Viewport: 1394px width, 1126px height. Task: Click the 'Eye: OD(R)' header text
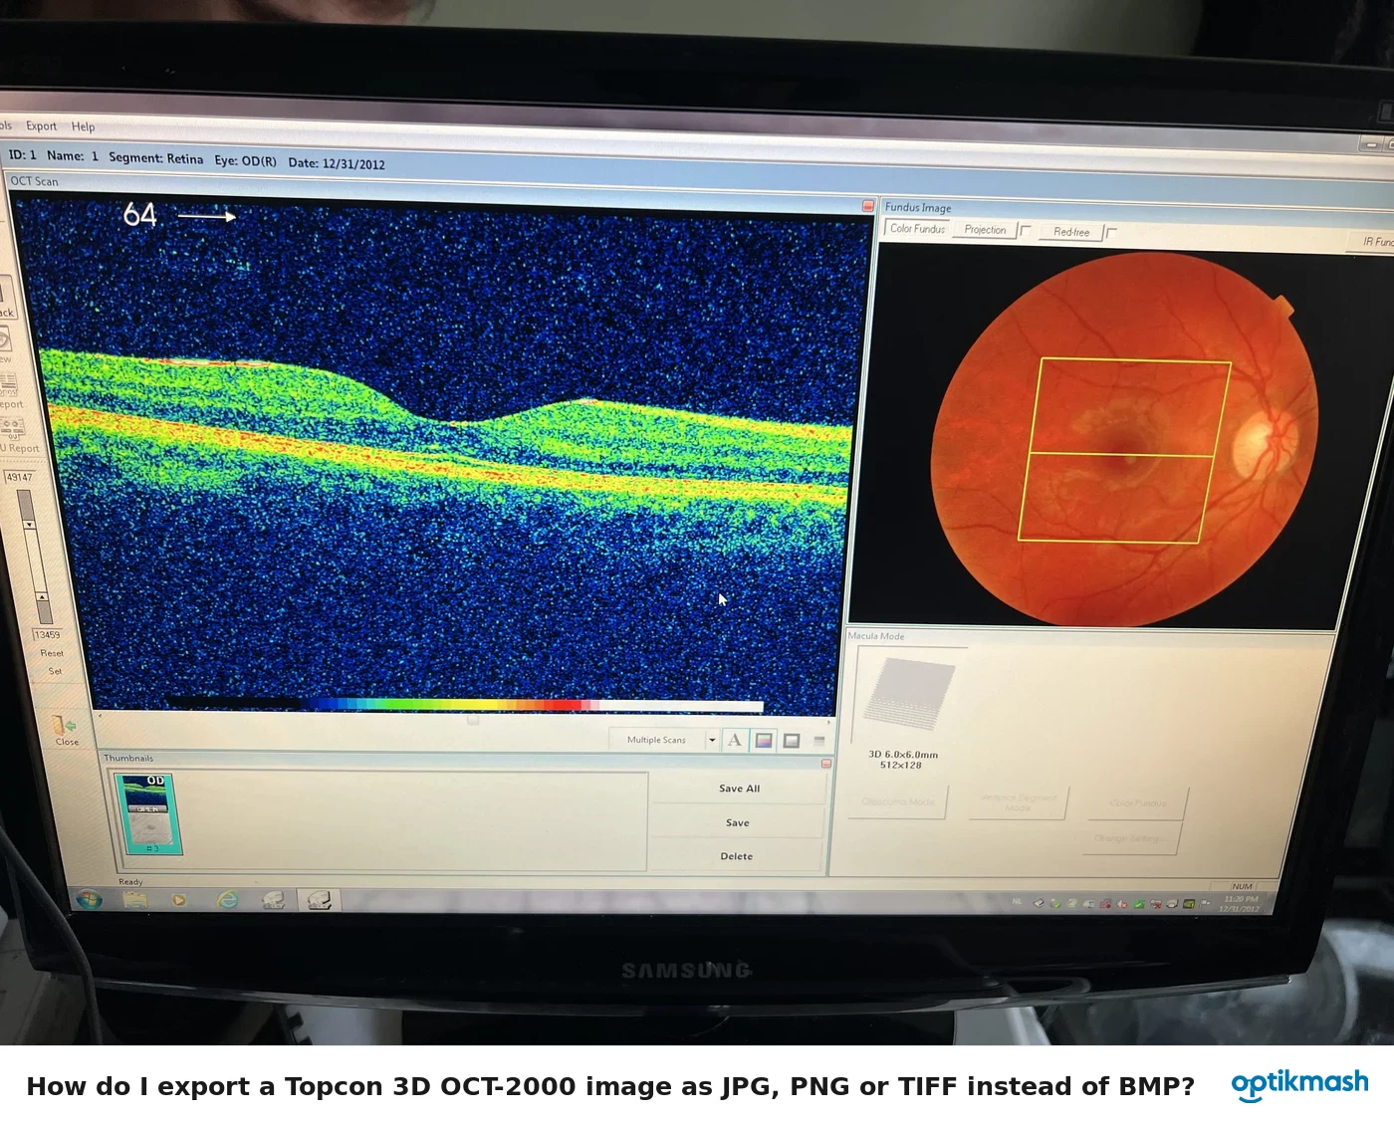(x=245, y=160)
